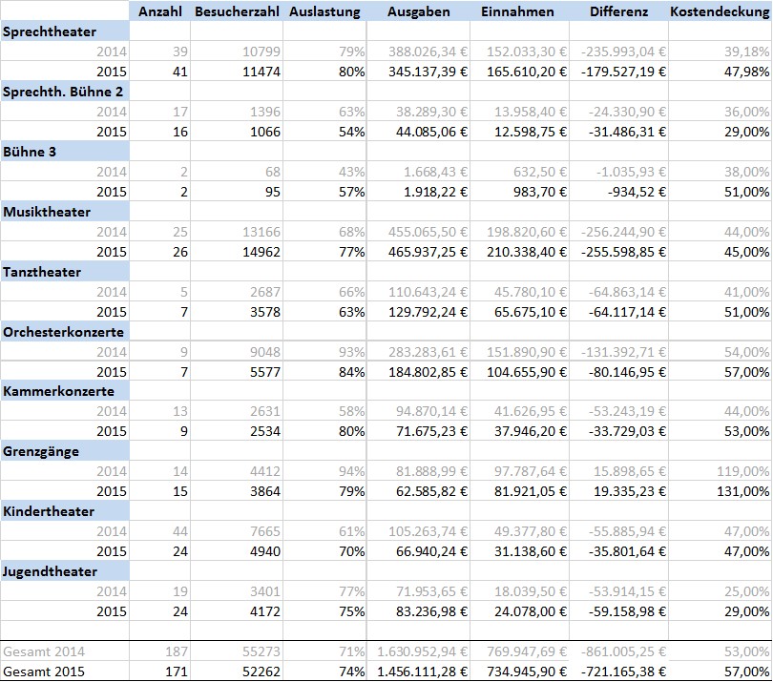Screen dimensions: 773x682
Task: Click total Besucherzahl cell 52262
Action: (x=237, y=672)
